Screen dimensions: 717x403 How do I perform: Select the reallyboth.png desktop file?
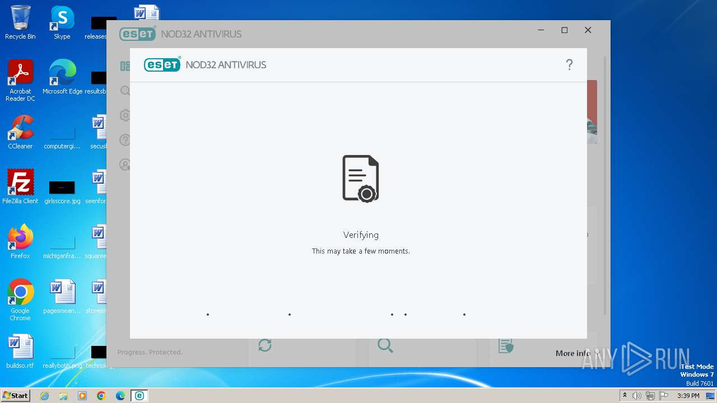click(x=62, y=357)
